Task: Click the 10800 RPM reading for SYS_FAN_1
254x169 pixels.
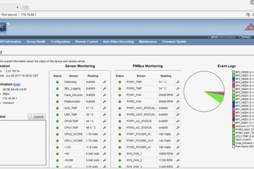Action: 166,154
